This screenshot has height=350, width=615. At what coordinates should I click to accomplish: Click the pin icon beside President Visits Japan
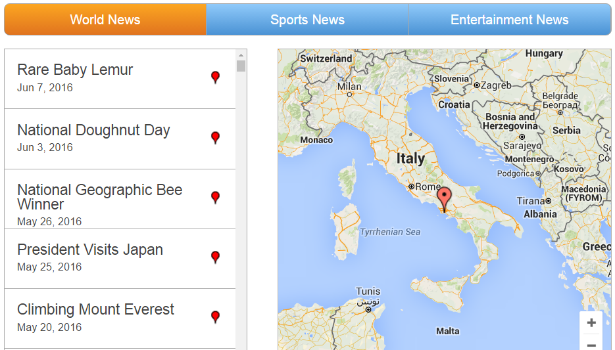coord(215,257)
